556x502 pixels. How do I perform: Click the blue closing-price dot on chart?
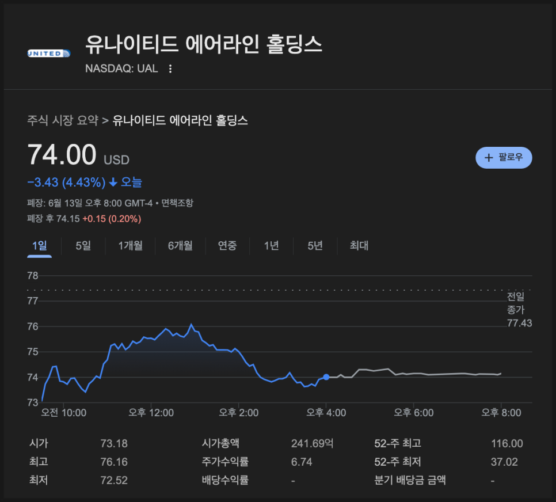(x=326, y=377)
